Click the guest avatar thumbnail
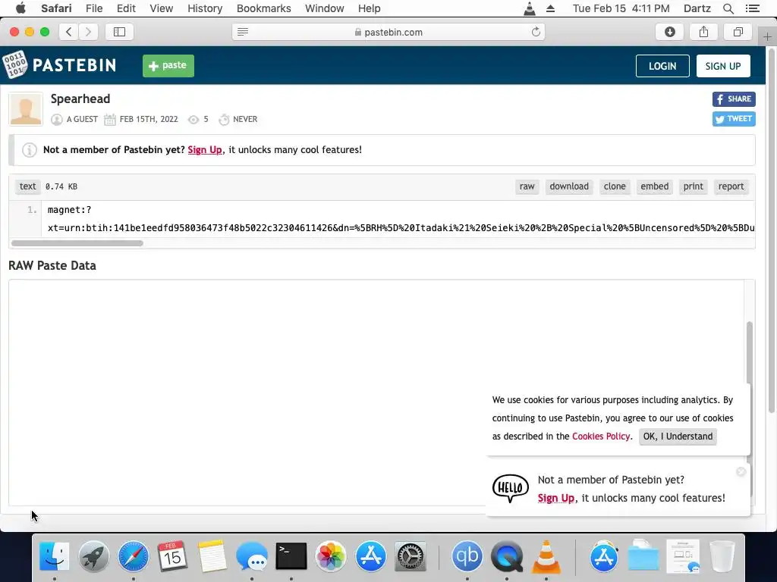777x582 pixels. (x=26, y=109)
